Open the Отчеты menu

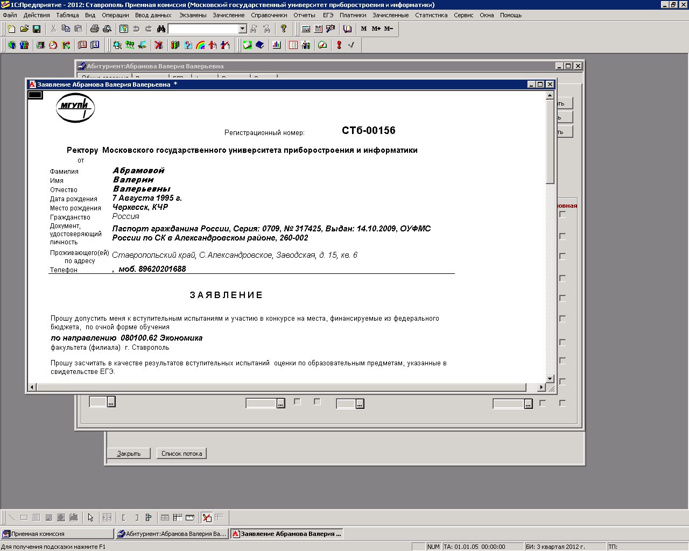point(305,15)
